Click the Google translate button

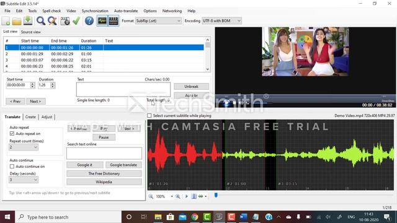click(123, 165)
